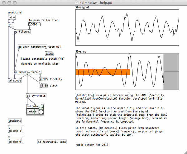Click the adc~ soundcard input object
This screenshot has width=187, height=154.
click(12, 17)
